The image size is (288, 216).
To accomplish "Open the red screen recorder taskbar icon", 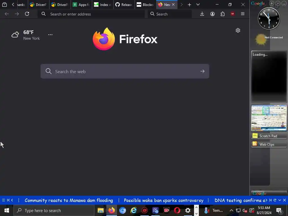I will coord(166,210).
